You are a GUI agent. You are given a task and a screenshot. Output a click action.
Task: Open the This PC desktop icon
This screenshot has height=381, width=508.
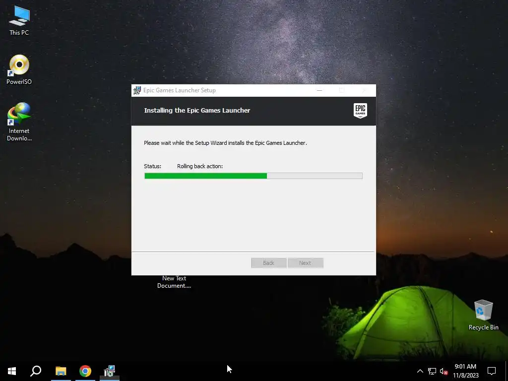tap(19, 21)
